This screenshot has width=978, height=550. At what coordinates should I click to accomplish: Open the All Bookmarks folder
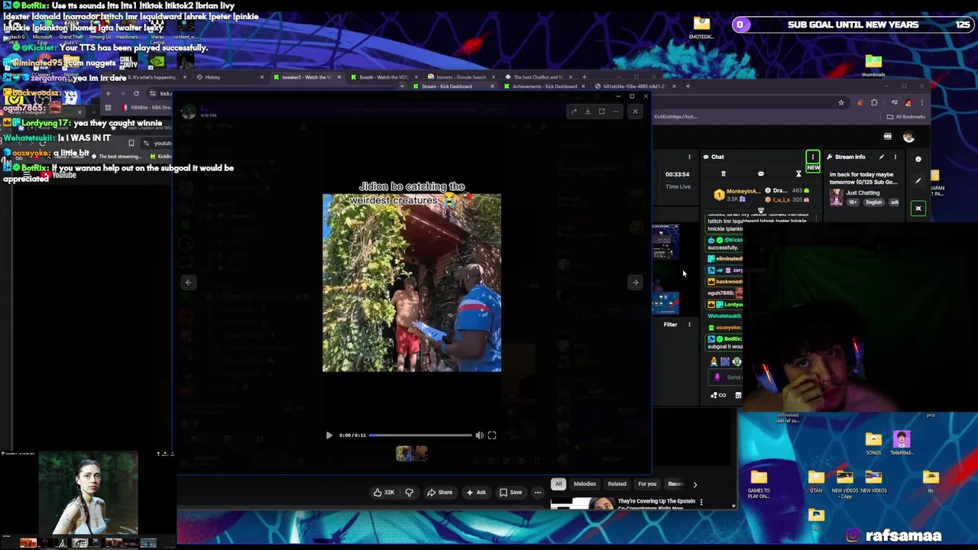tap(907, 117)
